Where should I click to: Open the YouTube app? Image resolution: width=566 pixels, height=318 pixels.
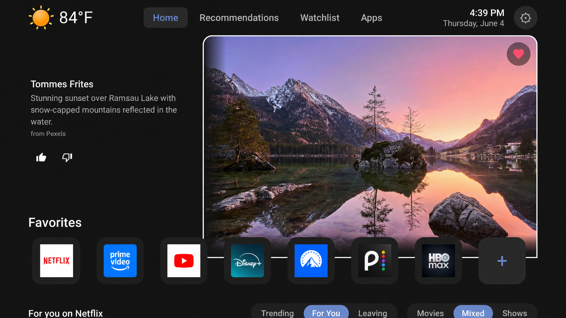[184, 261]
